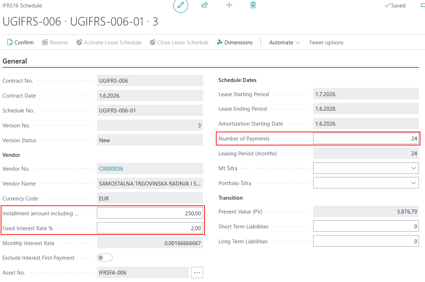Click the Leasing Period (months) value 24
425x282 pixels.
(x=366, y=153)
